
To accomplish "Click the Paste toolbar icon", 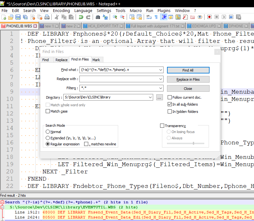I will click(x=71, y=17).
